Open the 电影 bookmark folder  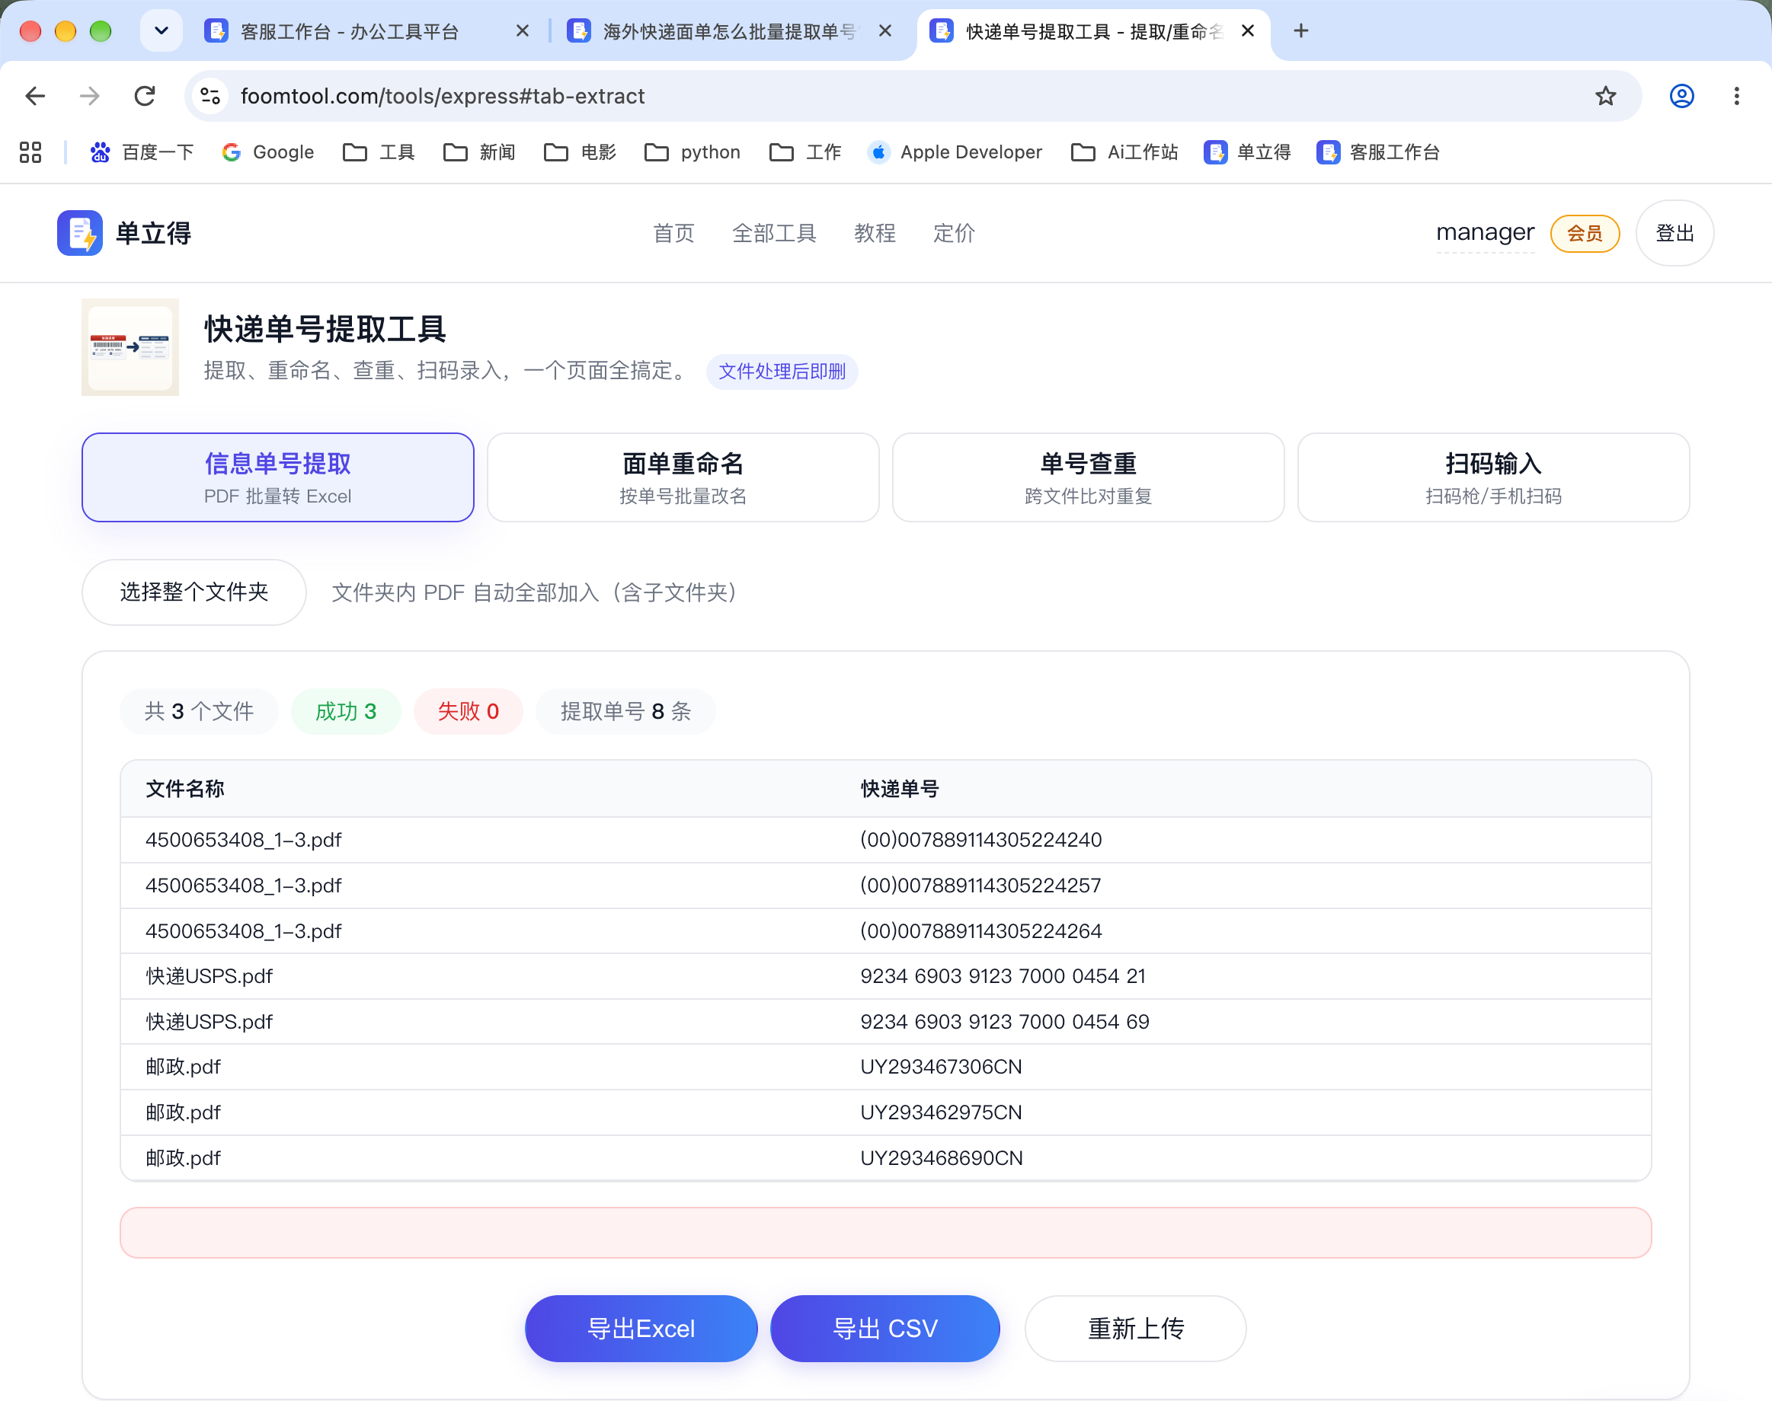[581, 152]
